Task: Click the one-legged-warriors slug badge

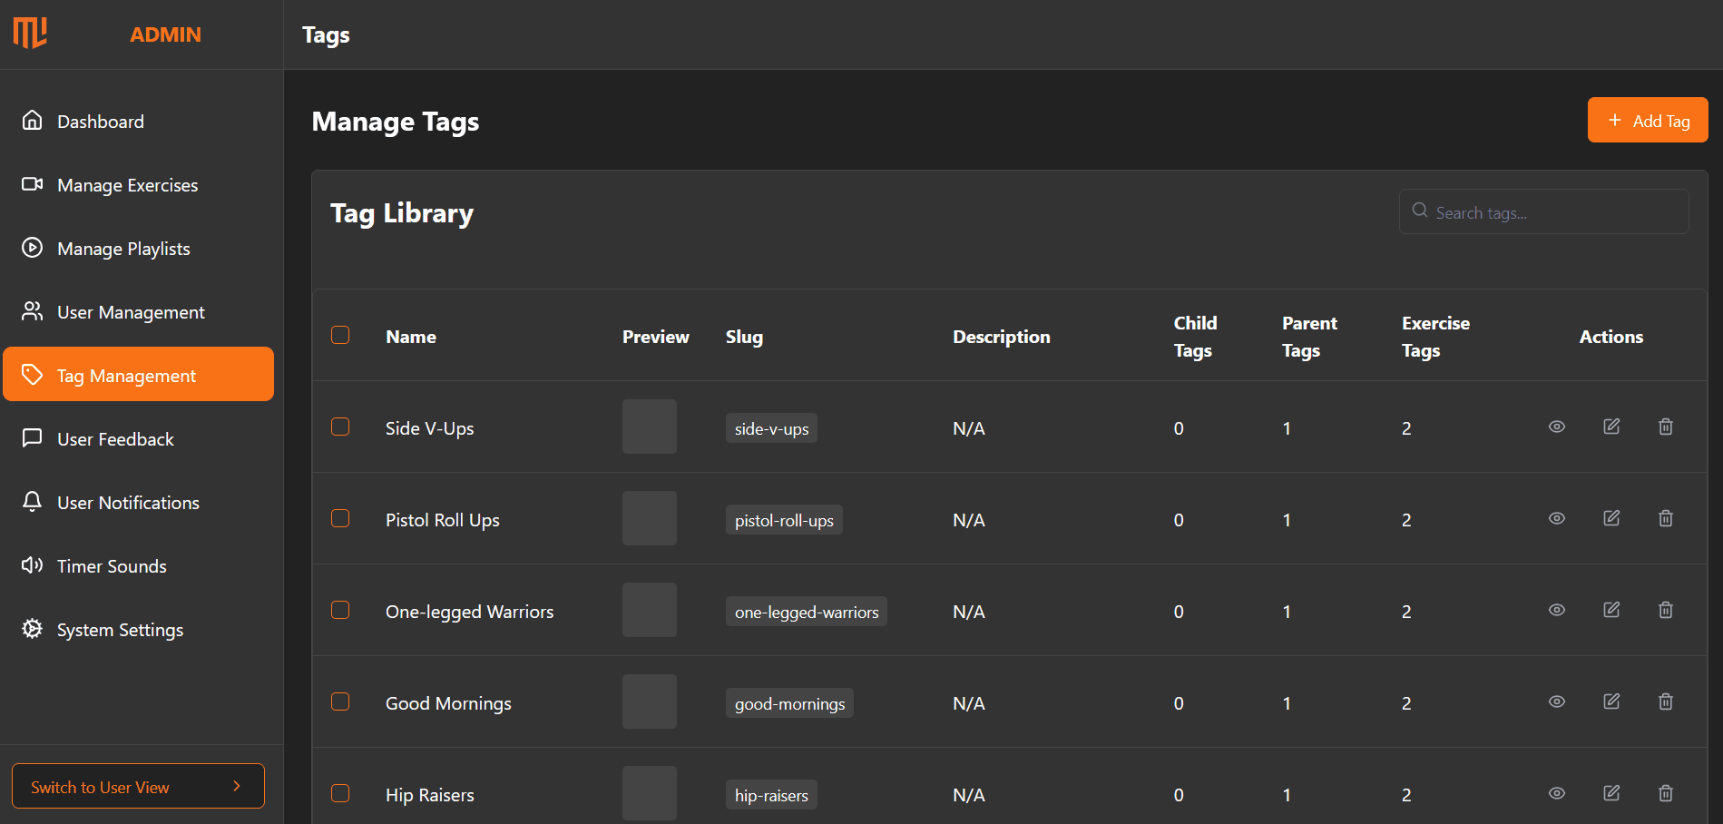Action: tap(807, 612)
